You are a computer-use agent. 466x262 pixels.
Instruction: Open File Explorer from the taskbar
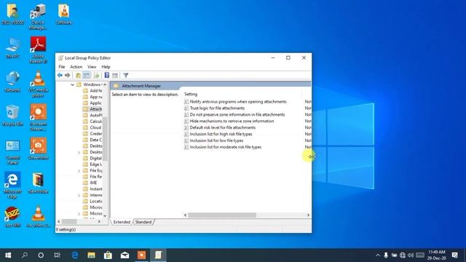(91, 255)
